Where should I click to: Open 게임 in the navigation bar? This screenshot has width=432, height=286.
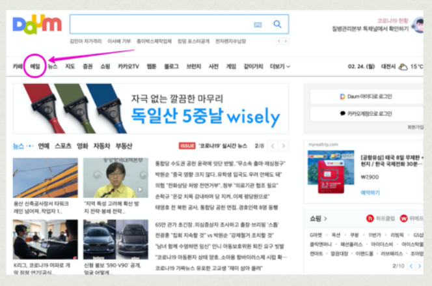(231, 66)
